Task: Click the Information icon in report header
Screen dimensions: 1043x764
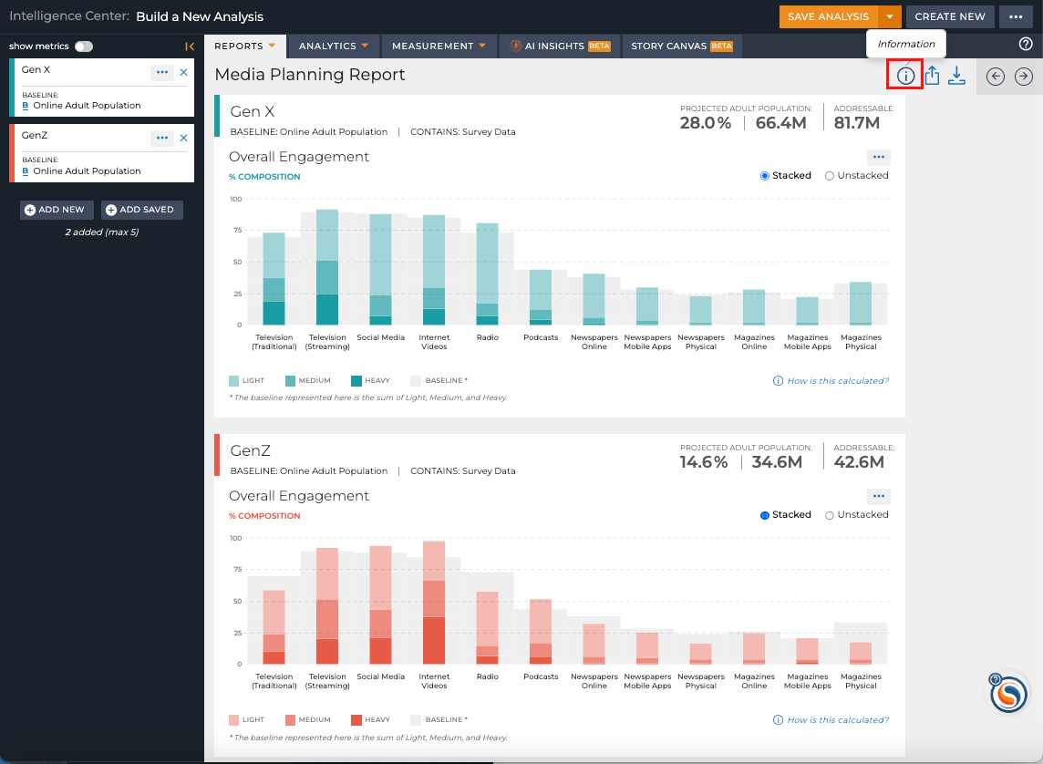Action: pos(905,76)
